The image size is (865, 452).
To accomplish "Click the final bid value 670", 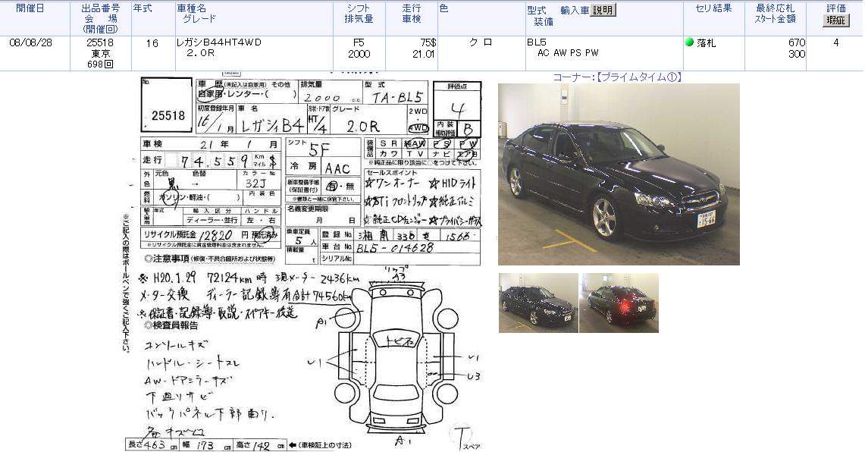I will 797,42.
